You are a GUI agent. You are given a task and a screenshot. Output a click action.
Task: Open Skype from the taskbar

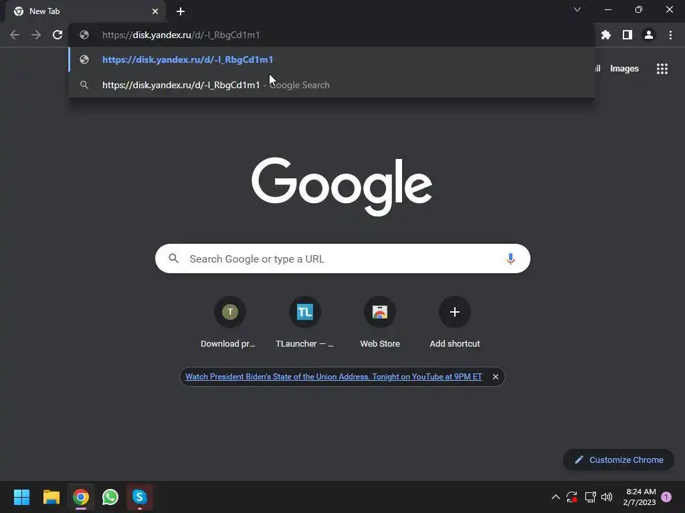tap(139, 497)
